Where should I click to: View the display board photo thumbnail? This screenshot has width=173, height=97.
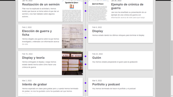point(72,63)
